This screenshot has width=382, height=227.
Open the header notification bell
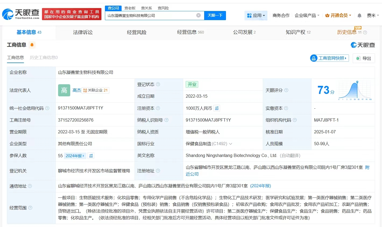359,16
